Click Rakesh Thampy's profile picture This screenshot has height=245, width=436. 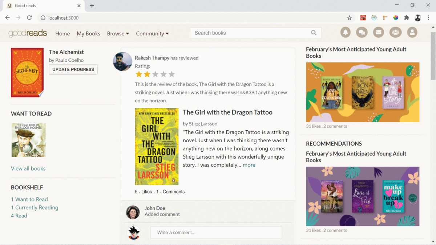coord(122,61)
